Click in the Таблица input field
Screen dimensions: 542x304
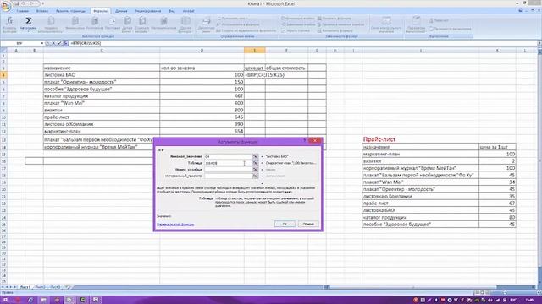coord(228,163)
